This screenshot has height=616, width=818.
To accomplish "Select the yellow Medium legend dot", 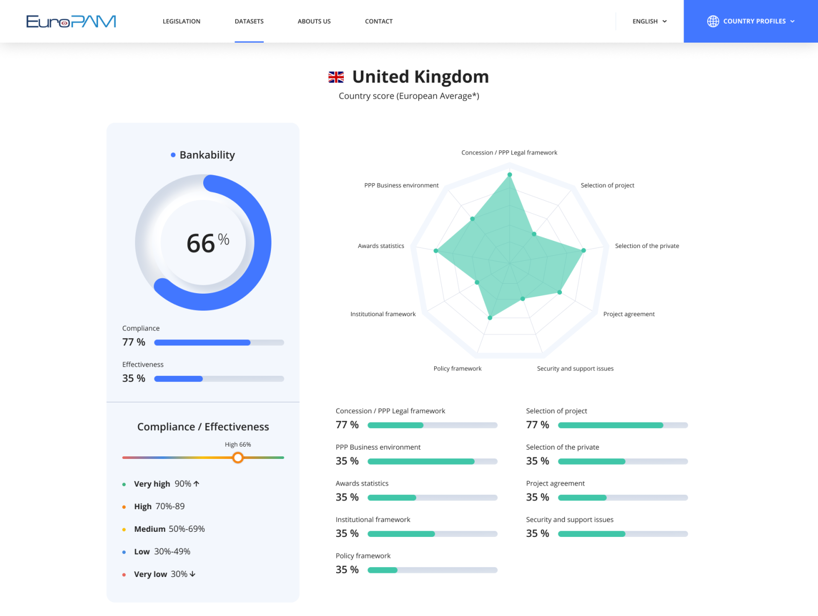I will [124, 529].
